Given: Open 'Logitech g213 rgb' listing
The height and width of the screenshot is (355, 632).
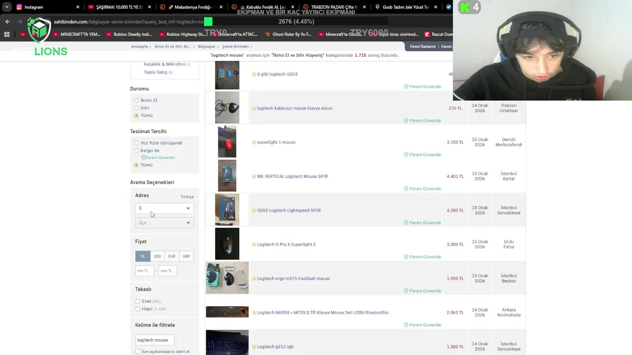Looking at the screenshot, I should pyautogui.click(x=275, y=347).
